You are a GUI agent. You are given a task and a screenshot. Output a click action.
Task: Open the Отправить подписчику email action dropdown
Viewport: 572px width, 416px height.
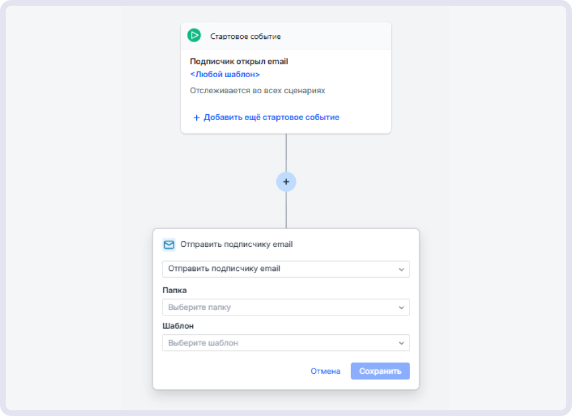(286, 269)
